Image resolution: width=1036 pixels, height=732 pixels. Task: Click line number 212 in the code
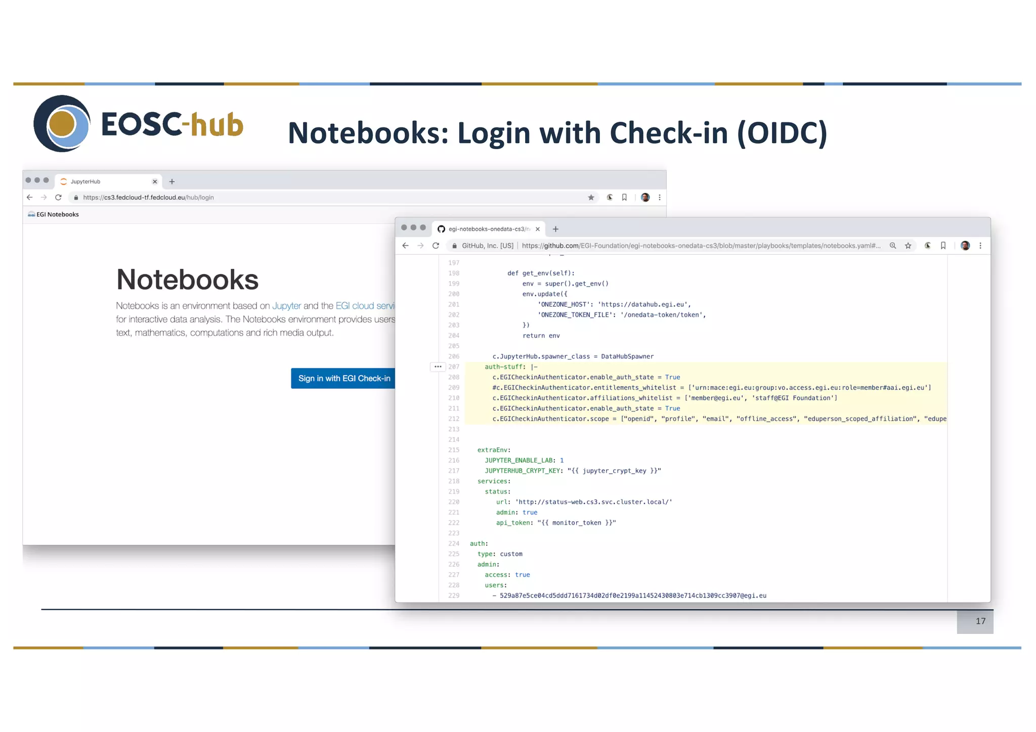(x=454, y=419)
